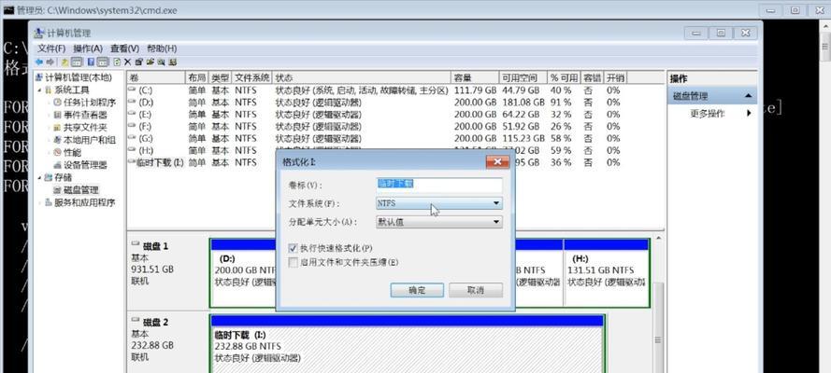Screen dimensions: 831x373
Task: Expand the 服务和应用程序 tree node
Action: pyautogui.click(x=39, y=202)
